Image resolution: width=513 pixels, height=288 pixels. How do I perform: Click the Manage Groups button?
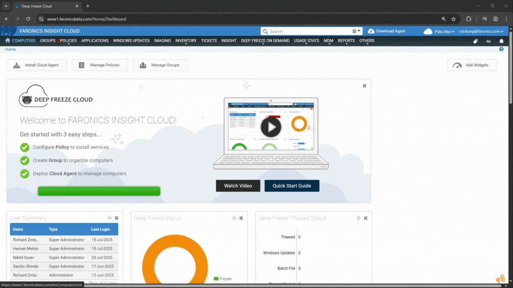[x=160, y=65]
